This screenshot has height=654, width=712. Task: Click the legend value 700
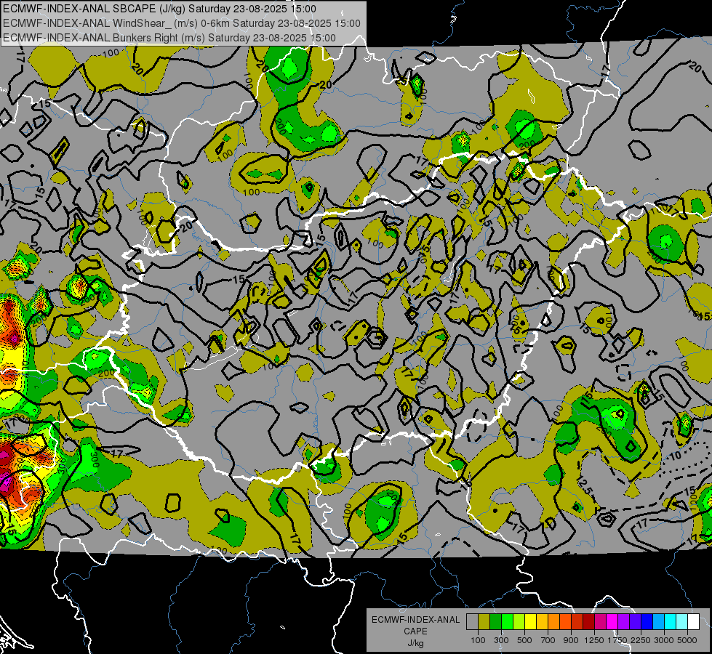click(x=548, y=640)
